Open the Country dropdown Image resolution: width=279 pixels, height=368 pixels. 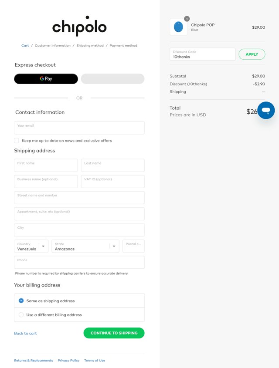pyautogui.click(x=31, y=246)
